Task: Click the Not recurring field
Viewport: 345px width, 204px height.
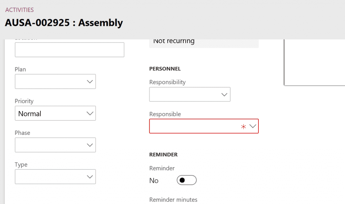Action: [x=203, y=42]
